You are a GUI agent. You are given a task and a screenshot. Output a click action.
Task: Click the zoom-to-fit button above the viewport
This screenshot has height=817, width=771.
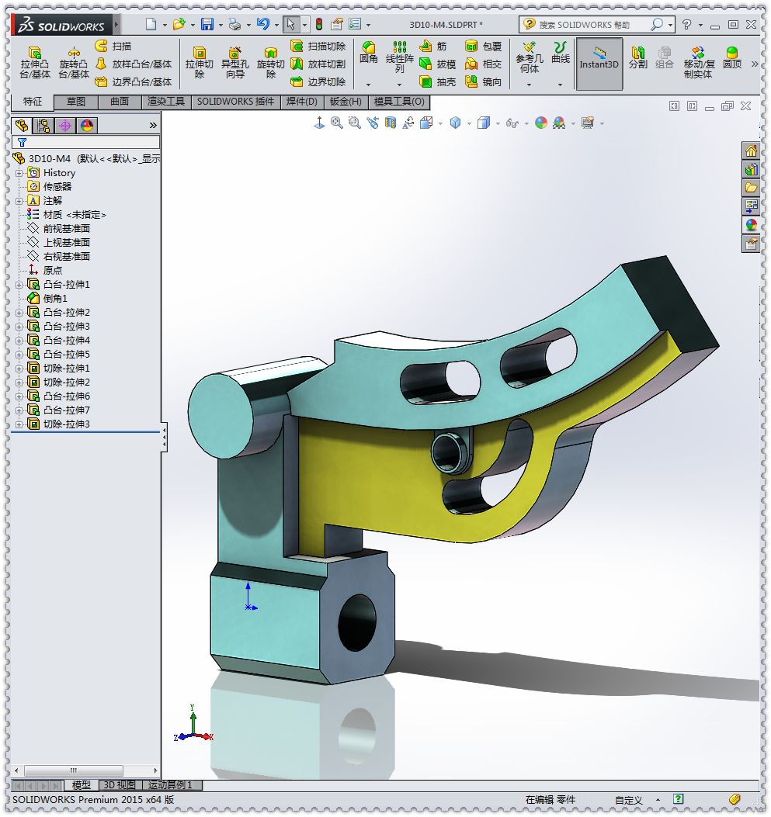point(335,123)
